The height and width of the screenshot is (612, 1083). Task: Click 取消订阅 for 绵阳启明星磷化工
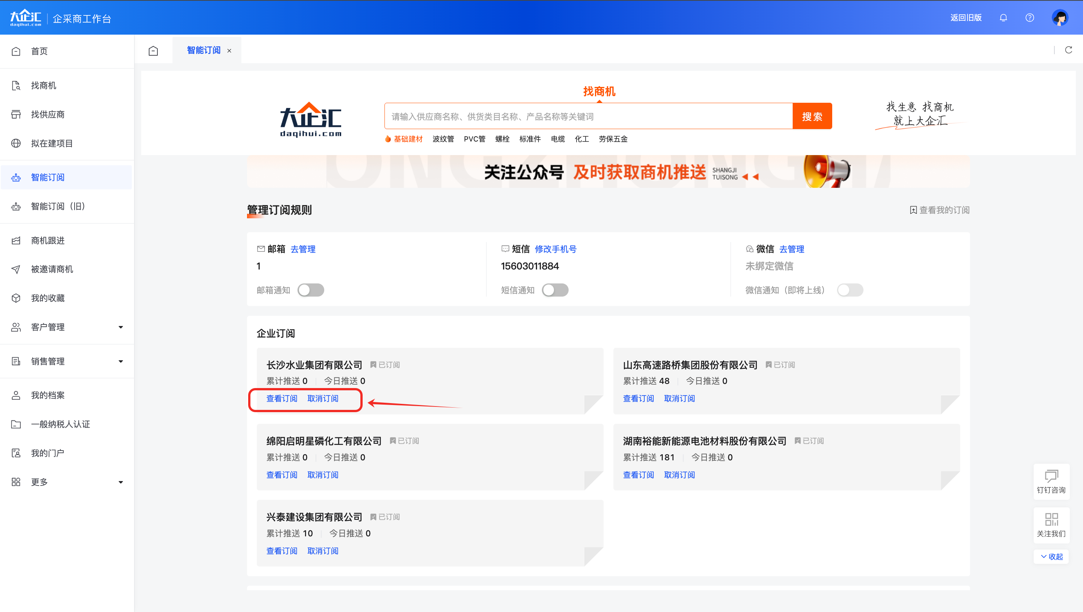tap(322, 475)
